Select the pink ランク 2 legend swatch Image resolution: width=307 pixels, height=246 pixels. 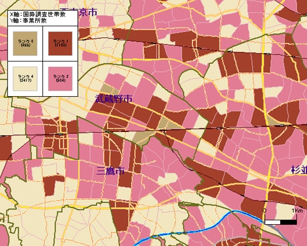60,79
